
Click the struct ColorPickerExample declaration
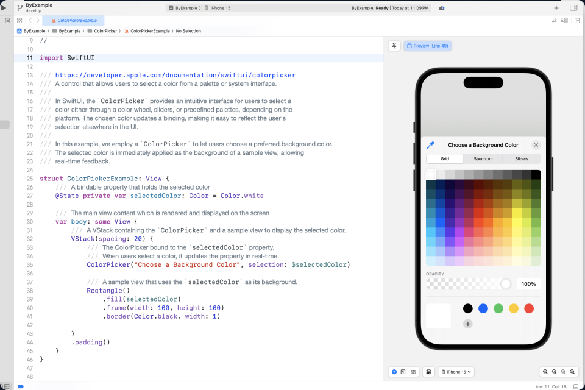[104, 179]
